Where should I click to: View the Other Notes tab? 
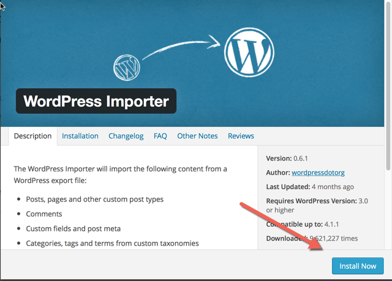(x=197, y=136)
